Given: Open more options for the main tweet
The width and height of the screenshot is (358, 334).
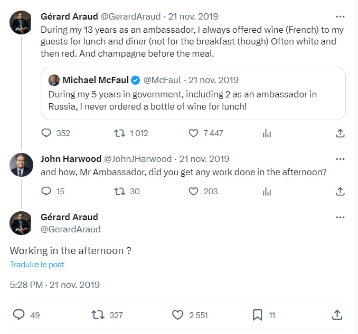Looking at the screenshot, I should click(340, 217).
